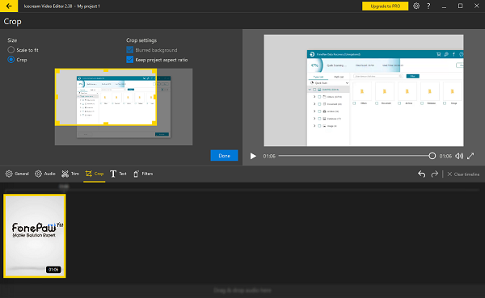Switch to the General tab
Screen dimensions: 485x298
17,174
